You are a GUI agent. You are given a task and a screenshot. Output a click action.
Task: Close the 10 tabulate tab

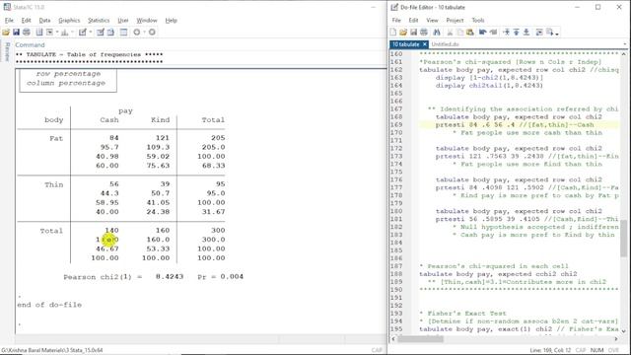[425, 44]
